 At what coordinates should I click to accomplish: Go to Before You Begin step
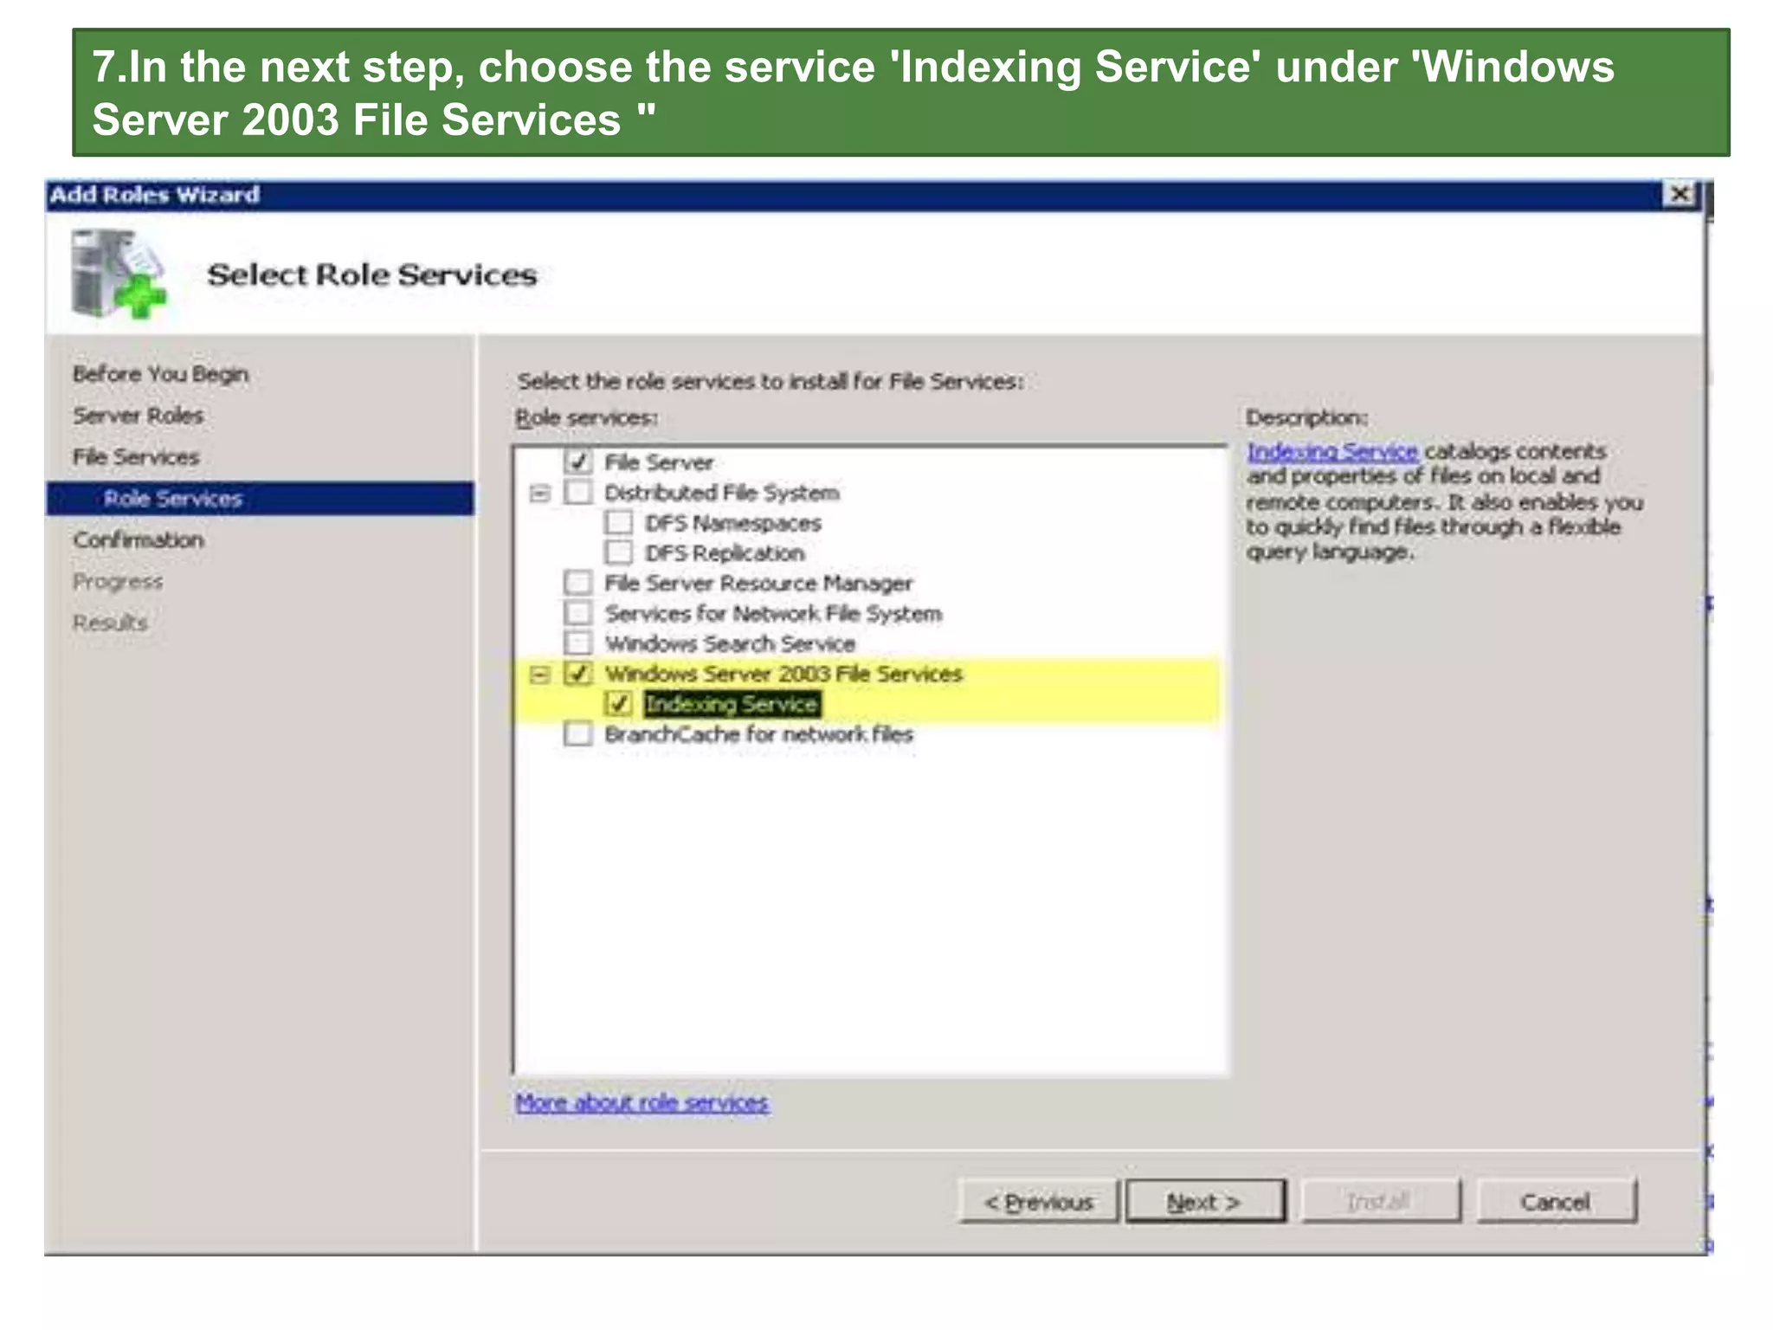tap(161, 374)
